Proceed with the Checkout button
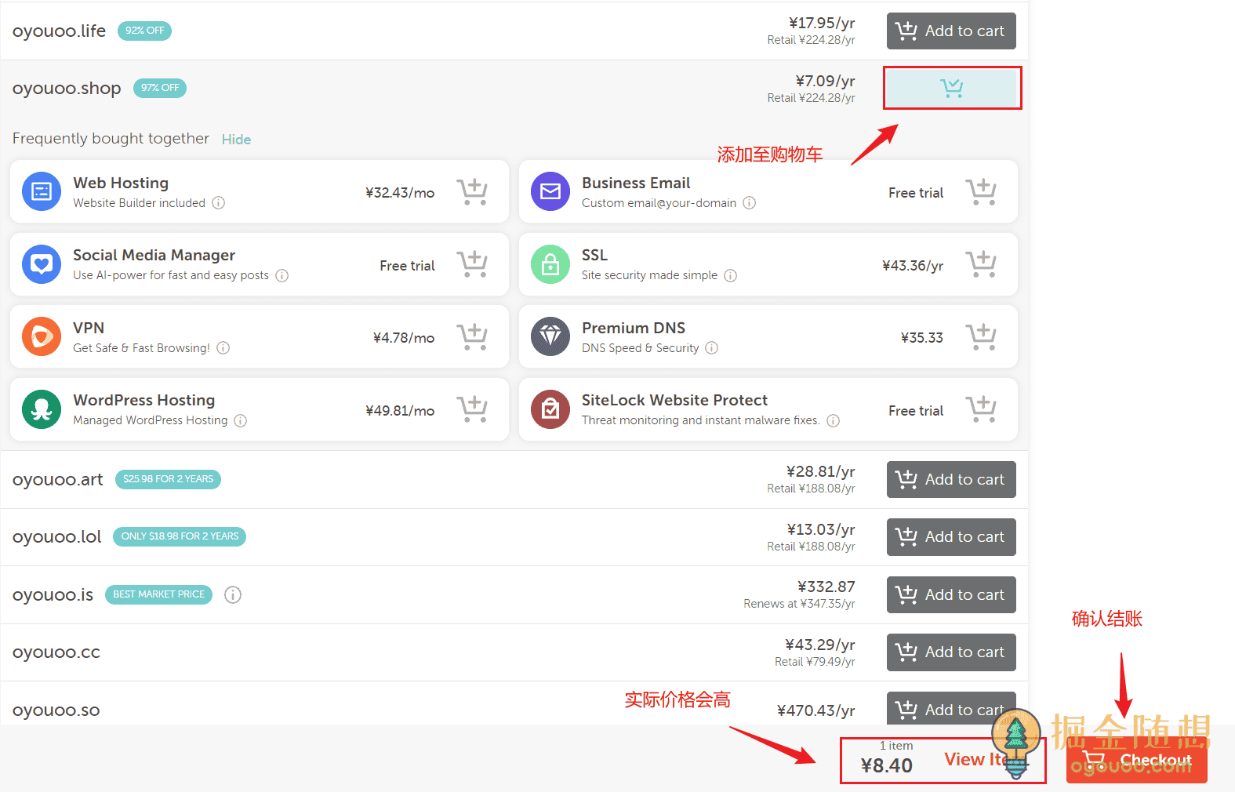1235x792 pixels. tap(1136, 760)
